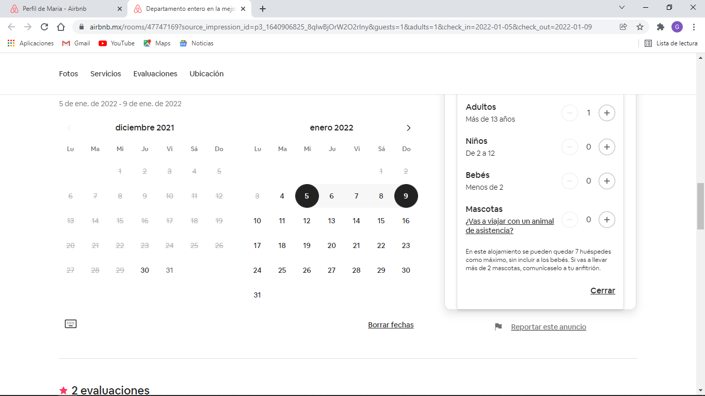Image resolution: width=705 pixels, height=396 pixels.
Task: Click the address bar URL
Action: coord(341,27)
